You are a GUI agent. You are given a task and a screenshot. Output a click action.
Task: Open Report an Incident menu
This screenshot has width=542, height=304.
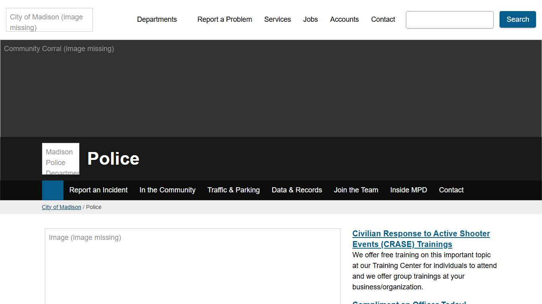(98, 190)
